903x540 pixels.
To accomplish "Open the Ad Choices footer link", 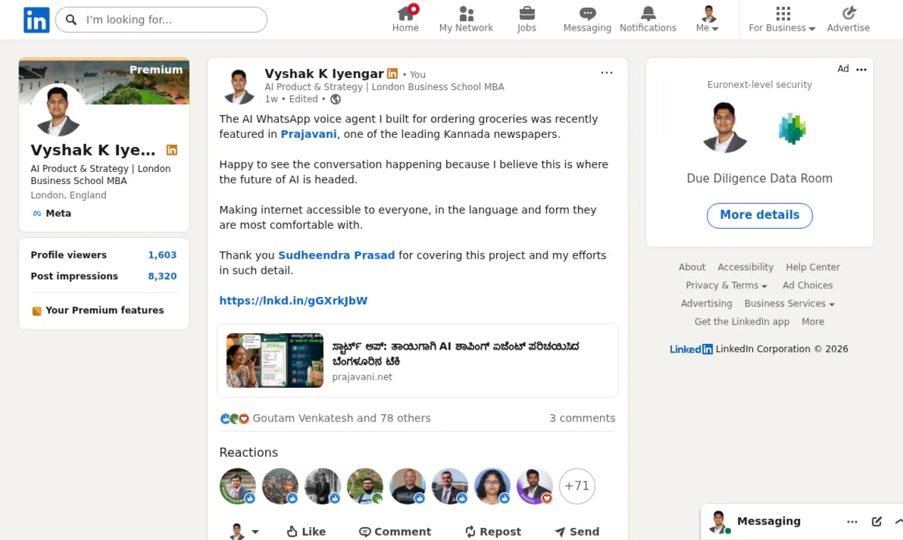I will 808,286.
